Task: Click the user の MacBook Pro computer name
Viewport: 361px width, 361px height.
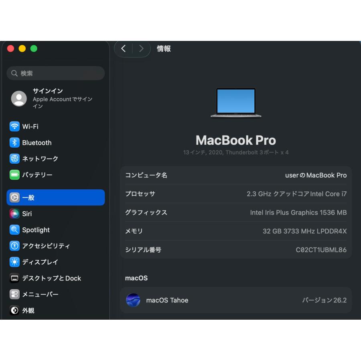Action: (x=316, y=175)
